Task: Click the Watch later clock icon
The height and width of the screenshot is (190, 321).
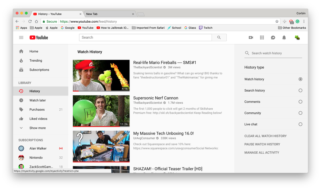Action: (x=21, y=100)
